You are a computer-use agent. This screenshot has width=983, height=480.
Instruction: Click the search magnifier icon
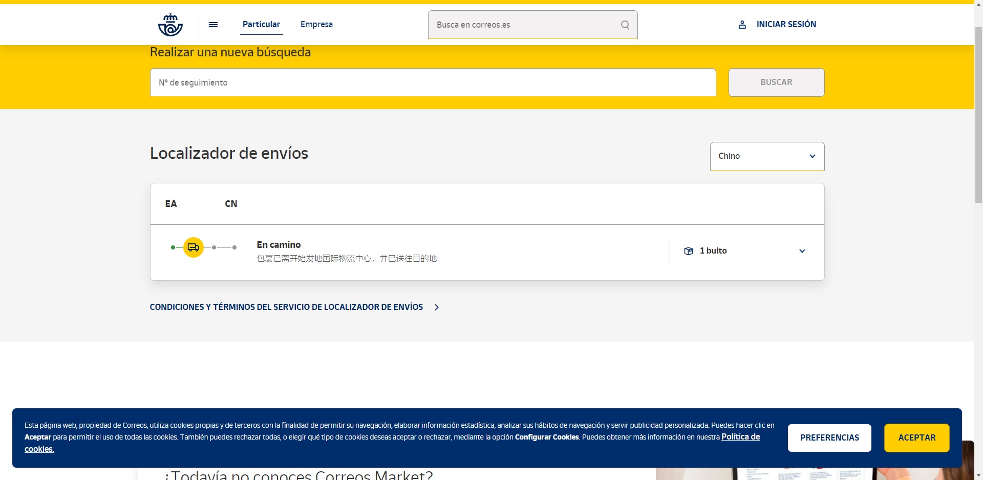(625, 25)
